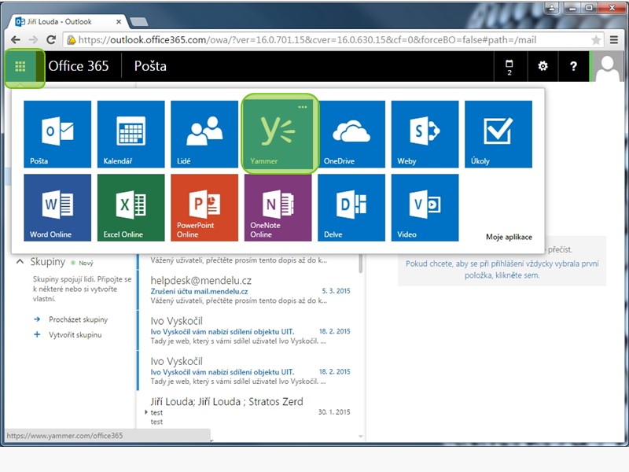
Task: Open the Video app tile
Action: click(425, 208)
